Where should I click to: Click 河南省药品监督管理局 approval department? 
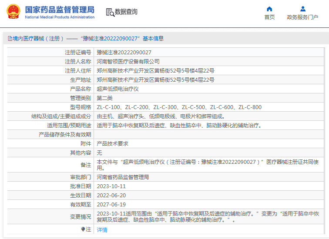tap(123, 177)
